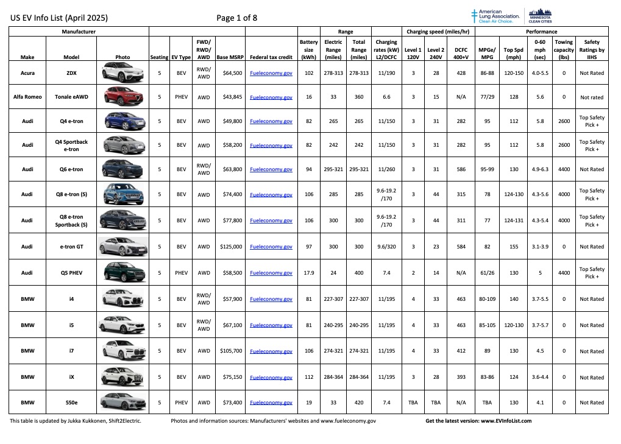
Task: Follow Fueleconomy.gov link in BMW i4 row
Action: (271, 299)
